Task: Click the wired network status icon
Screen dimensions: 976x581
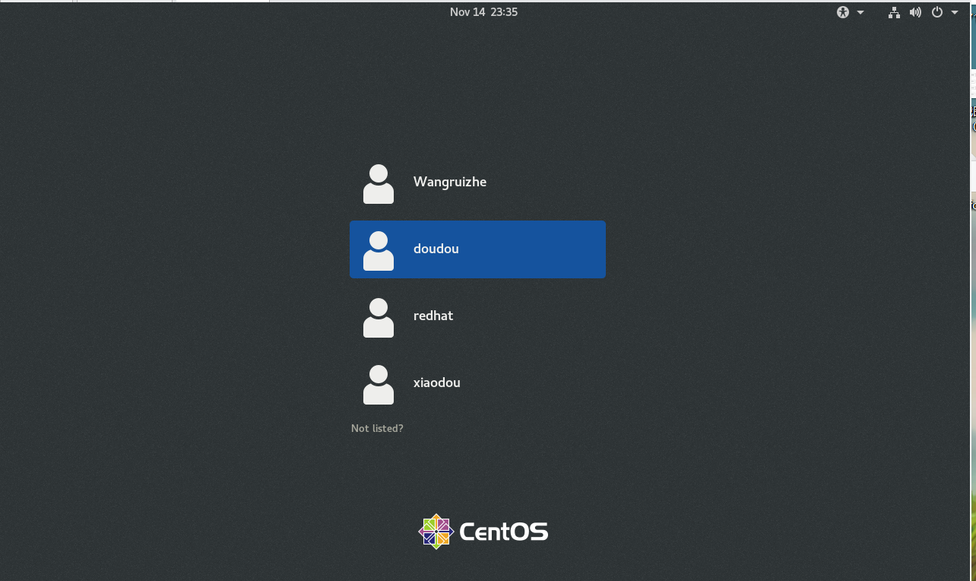Action: tap(895, 12)
